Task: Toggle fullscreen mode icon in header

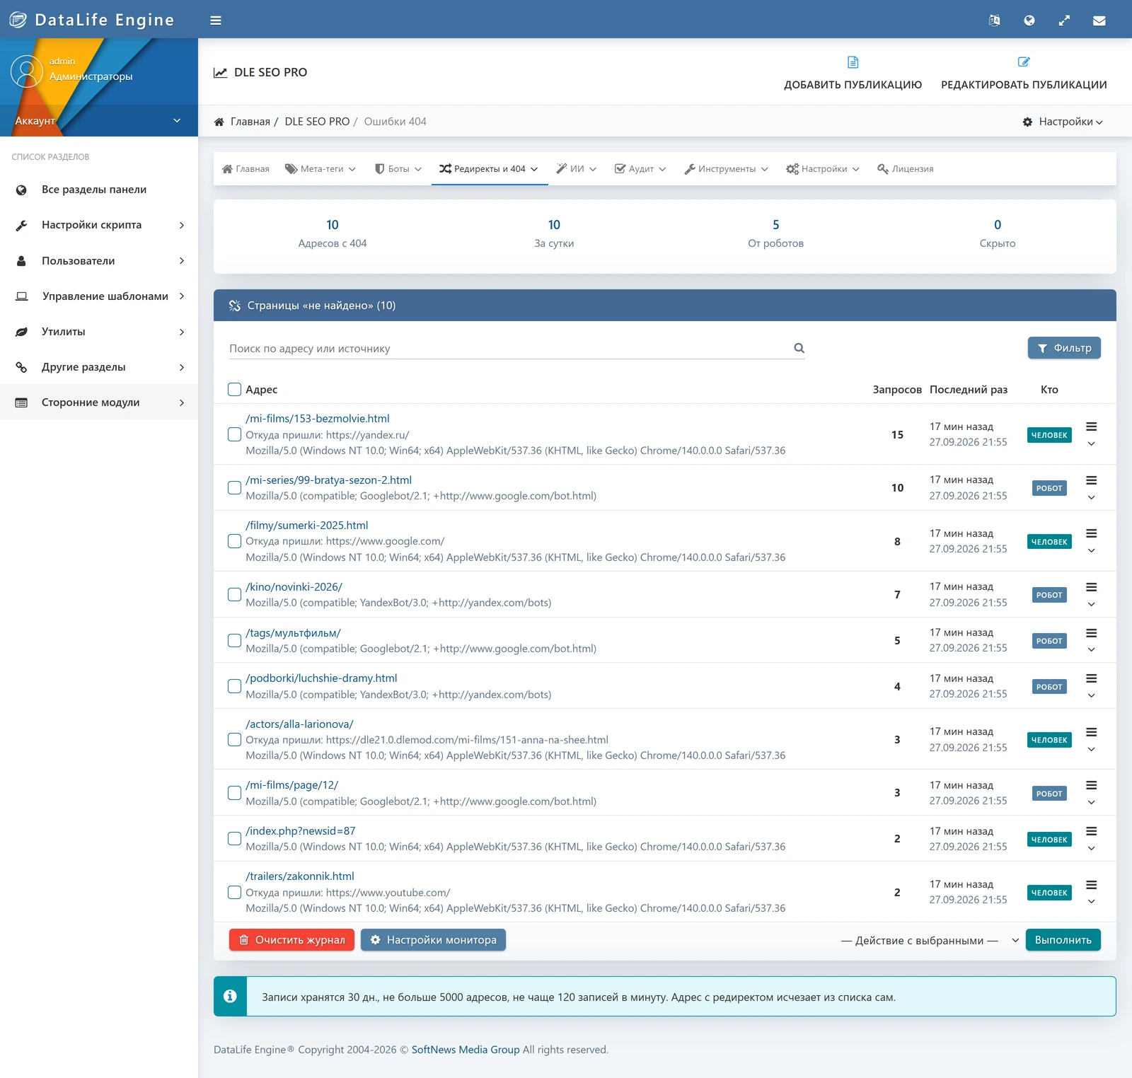Action: pyautogui.click(x=1064, y=21)
